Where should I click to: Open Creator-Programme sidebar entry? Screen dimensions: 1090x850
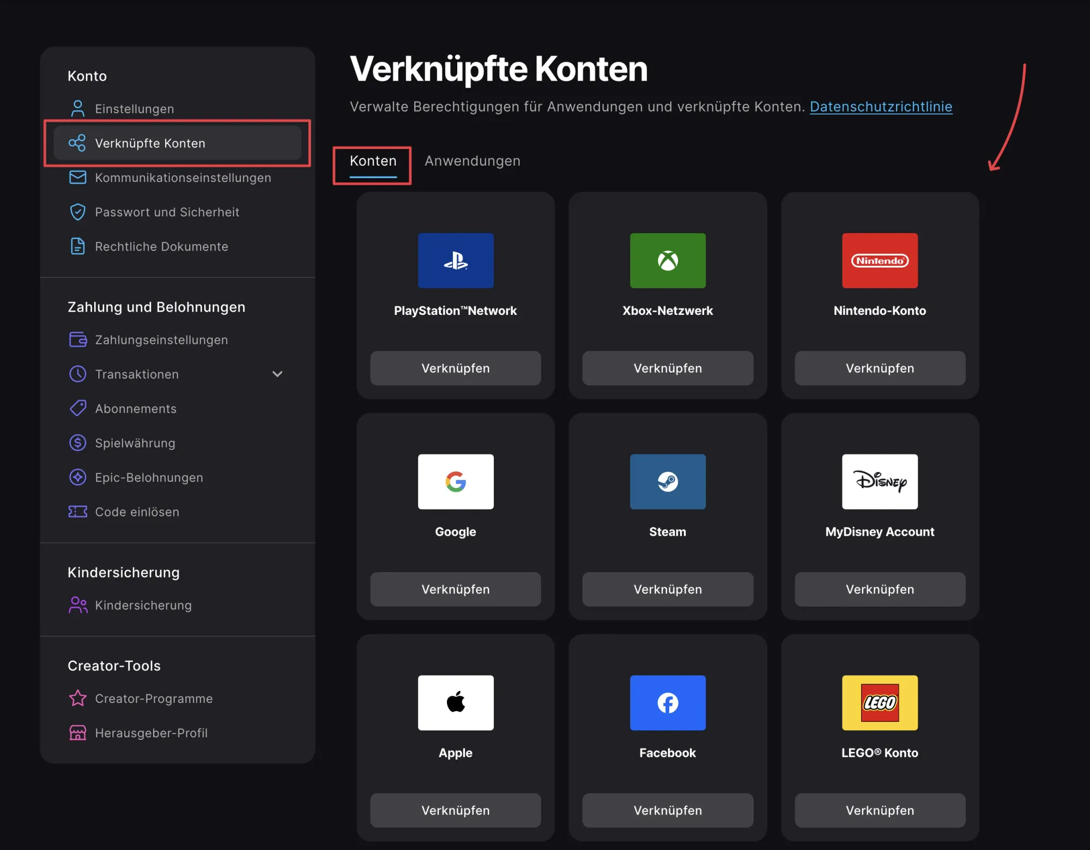pyautogui.click(x=177, y=698)
